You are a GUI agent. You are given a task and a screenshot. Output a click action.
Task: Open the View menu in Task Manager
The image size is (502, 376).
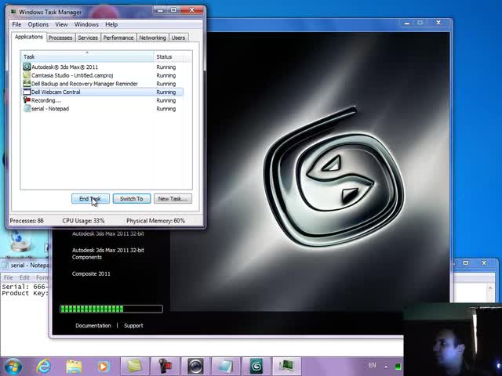[61, 24]
